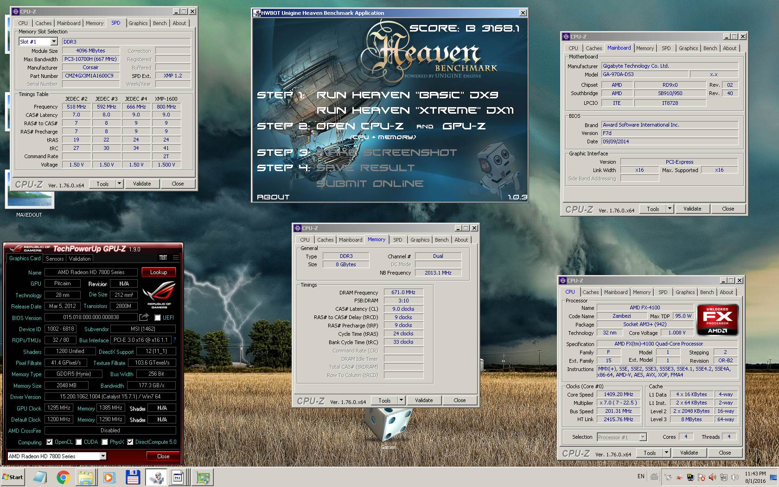Click the red dot tray icon
The image size is (779, 487).
(679, 477)
